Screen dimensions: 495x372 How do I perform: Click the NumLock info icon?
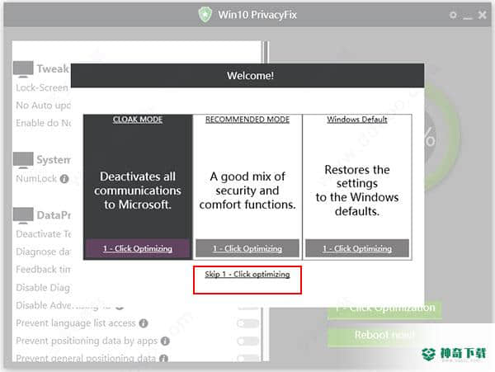64,179
